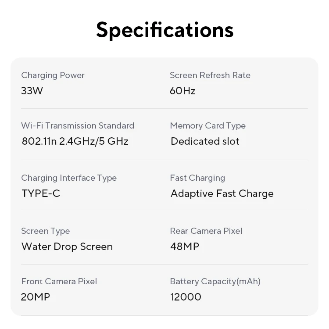The height and width of the screenshot is (329, 329).
Task: Click the Screen Refresh Rate label
Action: [210, 75]
